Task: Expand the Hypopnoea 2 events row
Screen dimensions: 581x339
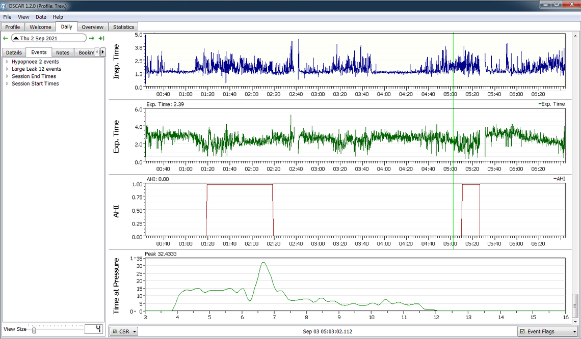Action: 7,62
